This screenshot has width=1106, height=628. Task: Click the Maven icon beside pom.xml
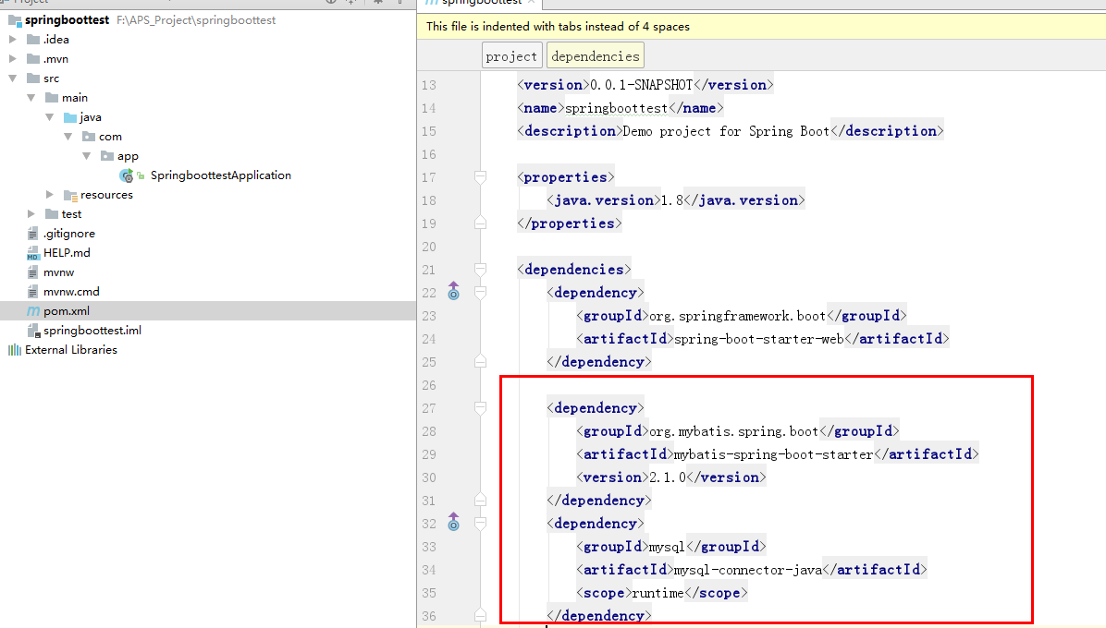click(x=33, y=311)
